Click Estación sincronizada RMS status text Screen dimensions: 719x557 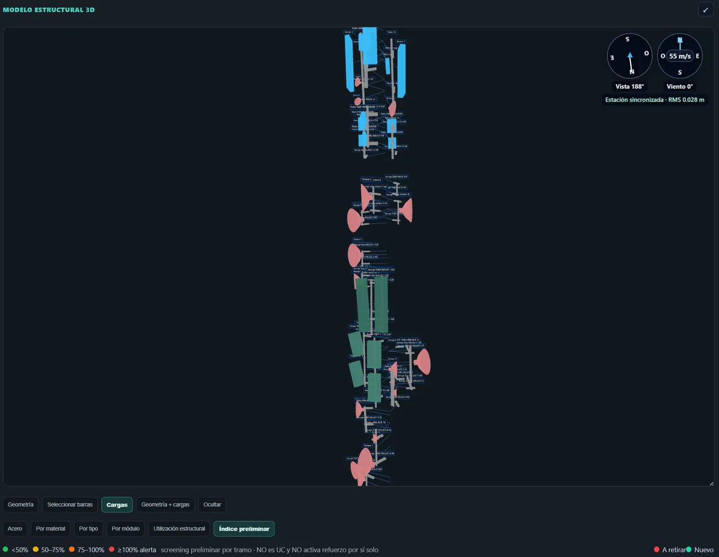[x=654, y=99]
